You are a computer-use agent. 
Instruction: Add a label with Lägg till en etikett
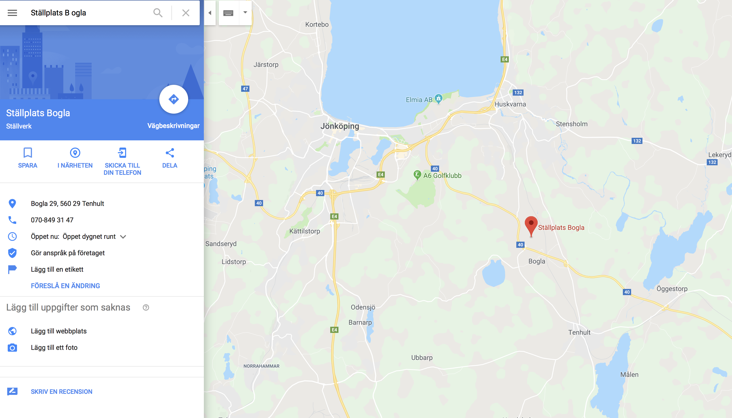point(57,269)
